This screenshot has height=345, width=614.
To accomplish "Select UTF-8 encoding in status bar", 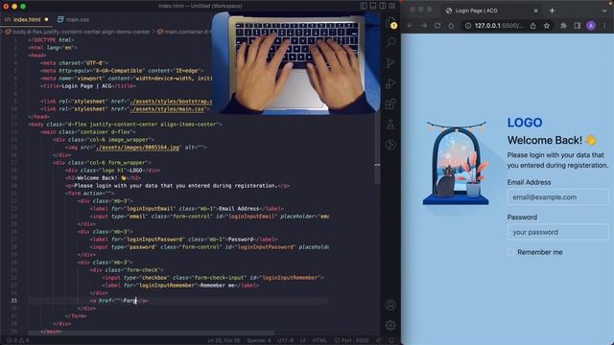I will pyautogui.click(x=286, y=340).
